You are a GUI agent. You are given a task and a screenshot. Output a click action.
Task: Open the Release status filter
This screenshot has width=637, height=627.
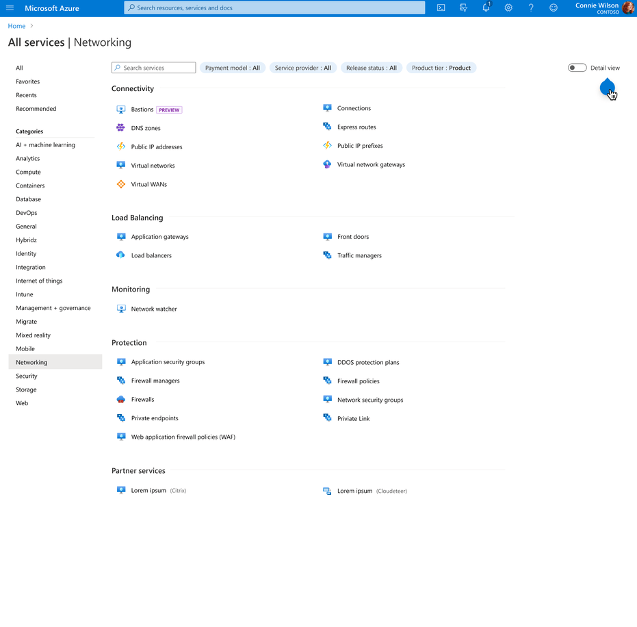[x=371, y=68]
